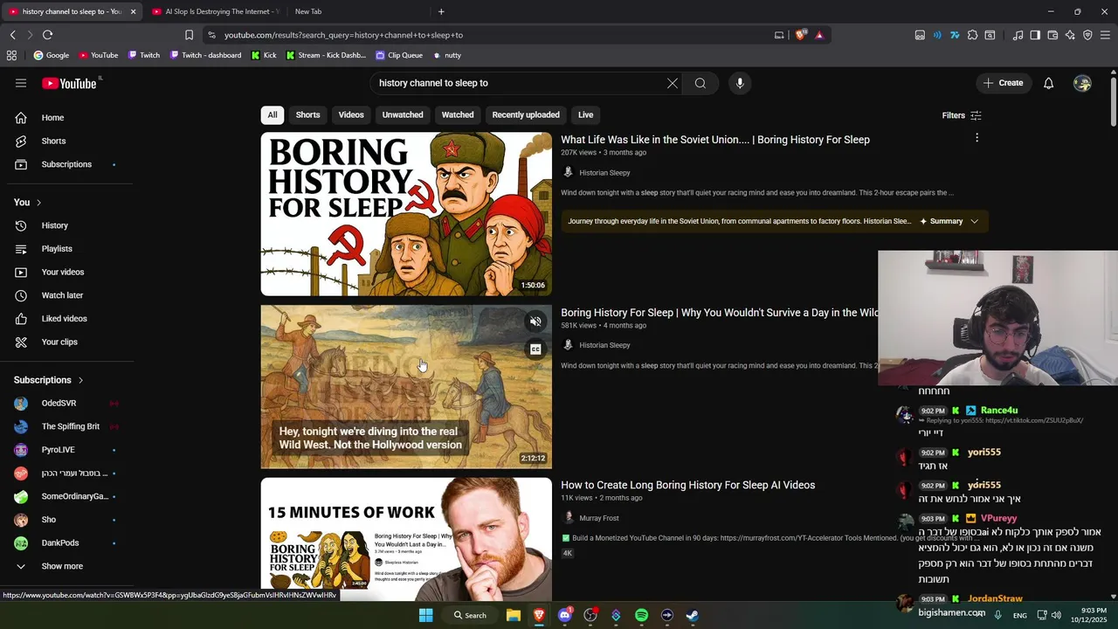Viewport: 1118px width, 629px height.
Task: Select the Unwatched filter chip
Action: [403, 114]
